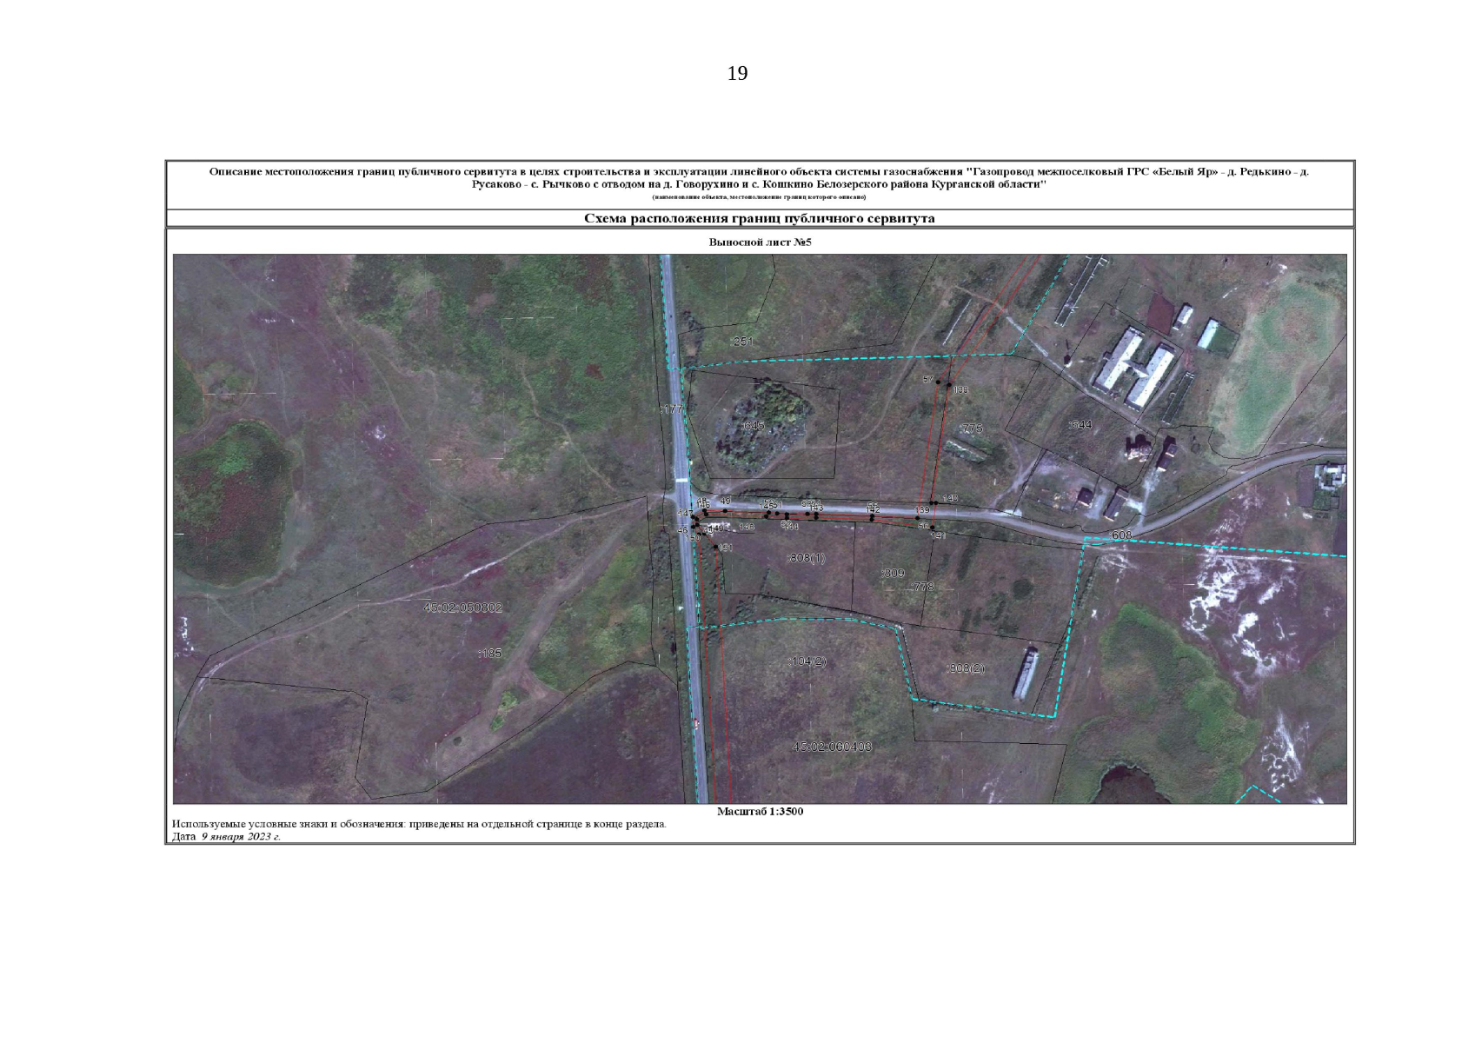Viewport: 1475px width, 1043px height.
Task: Select heading 'Схема расположения границ публичного сервитута'
Action: pyautogui.click(x=759, y=218)
